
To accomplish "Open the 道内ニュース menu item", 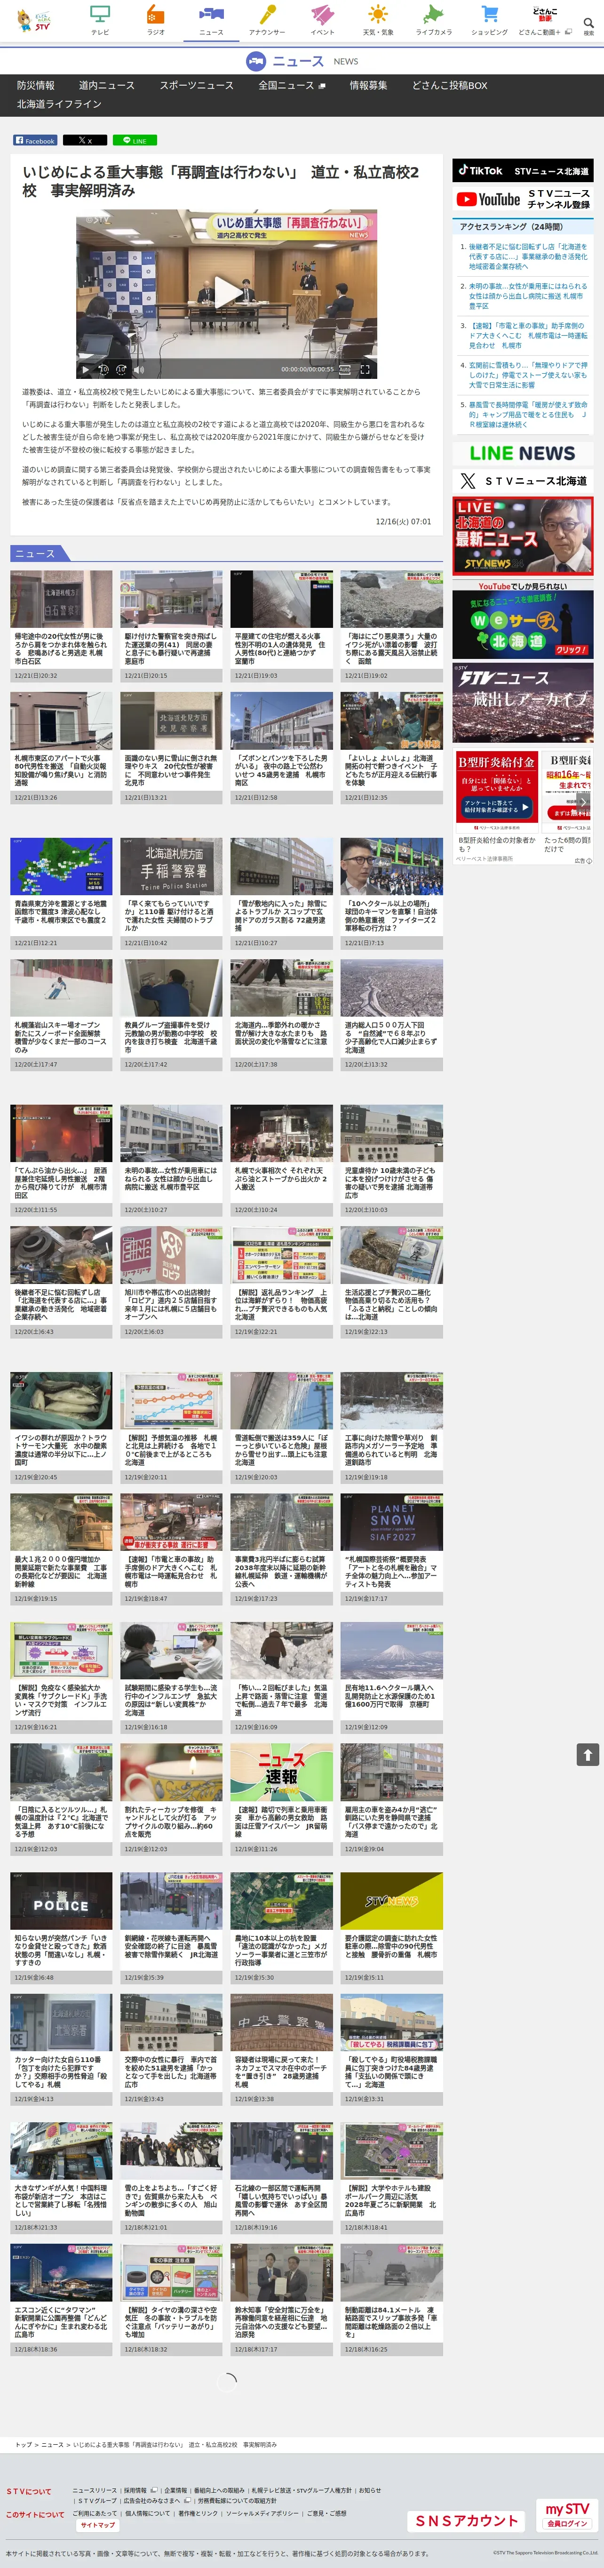I will (x=107, y=85).
